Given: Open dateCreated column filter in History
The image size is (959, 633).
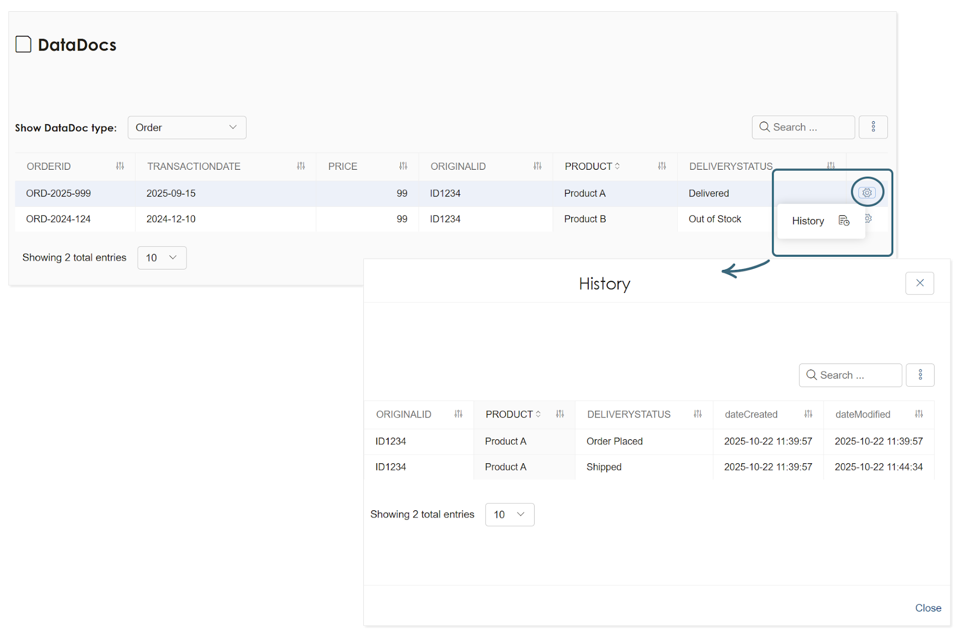Looking at the screenshot, I should click(808, 414).
